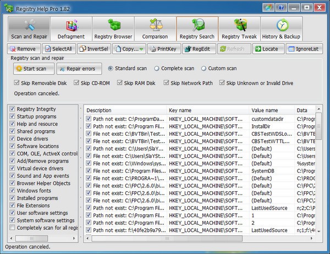The image size is (330, 254).
Task: Sort by the Key name column header
Action: coord(207,111)
